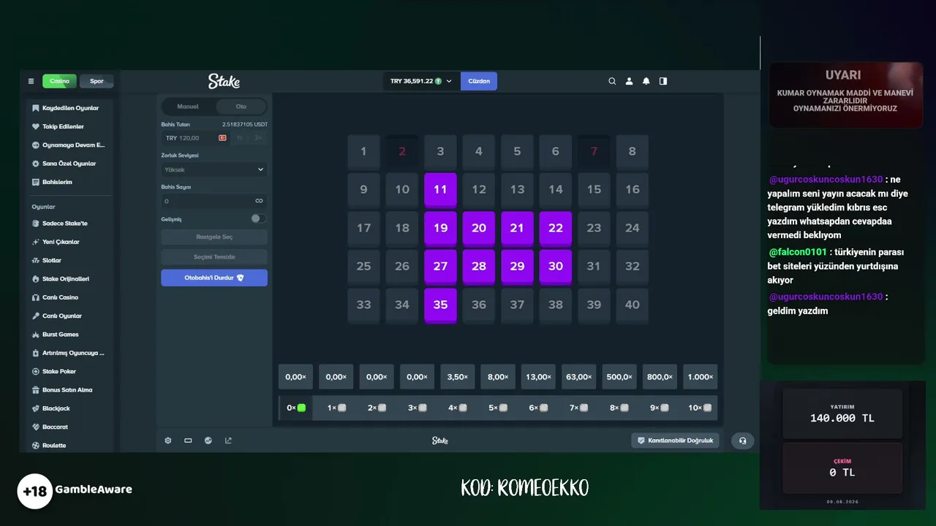Click the bookmark icon for Kaydedilen Oyunlar

tap(36, 108)
